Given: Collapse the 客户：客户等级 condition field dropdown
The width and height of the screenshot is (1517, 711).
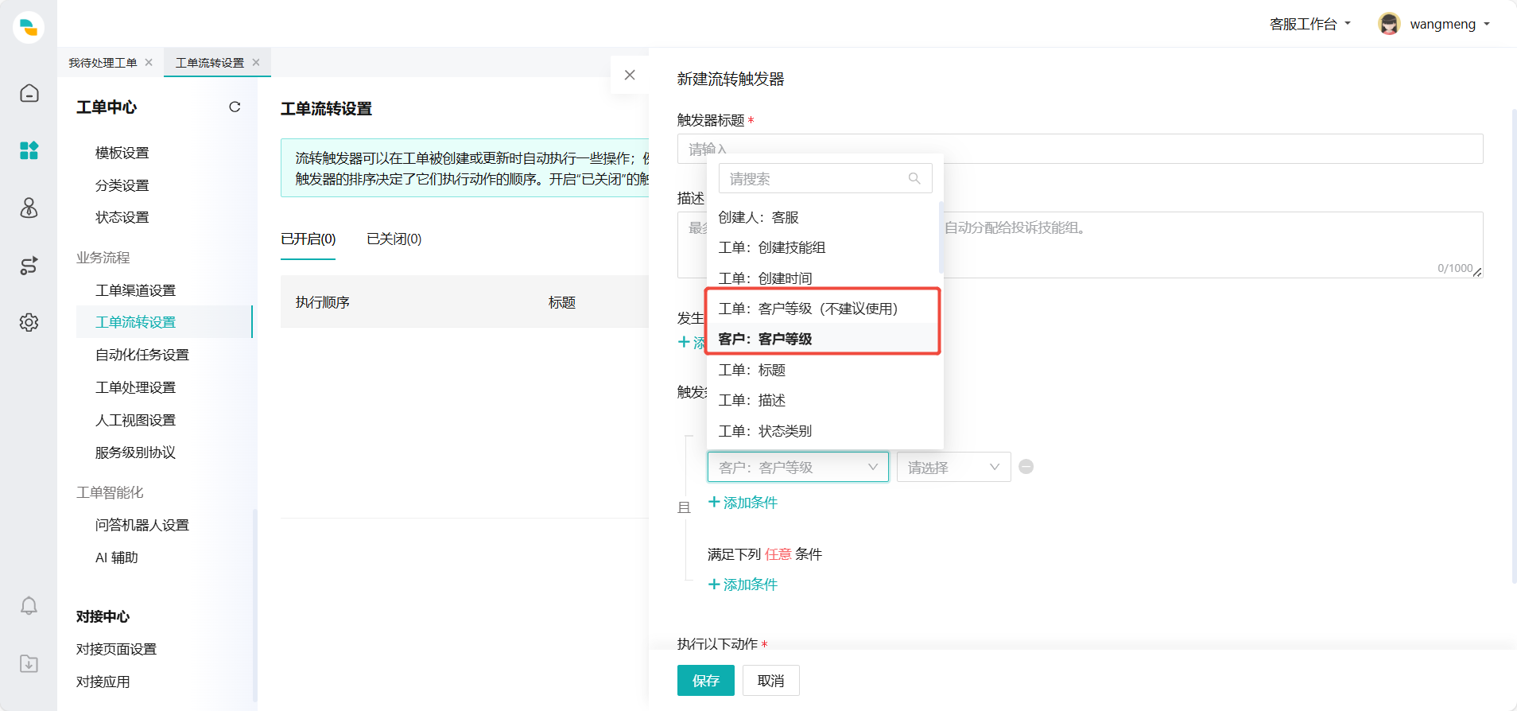Looking at the screenshot, I should coord(798,467).
